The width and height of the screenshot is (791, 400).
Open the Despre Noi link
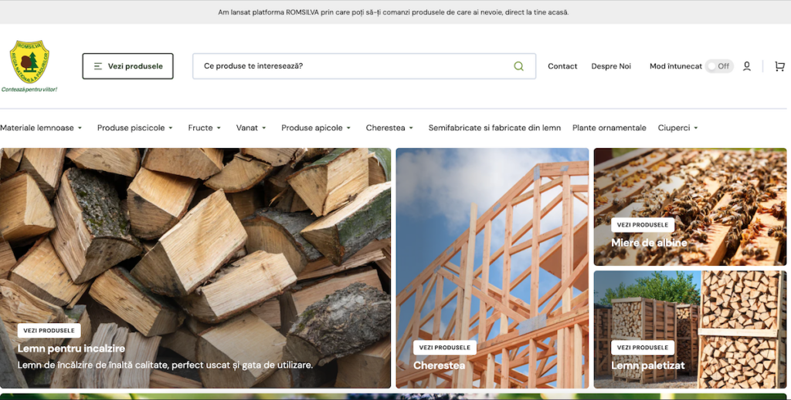click(x=611, y=66)
